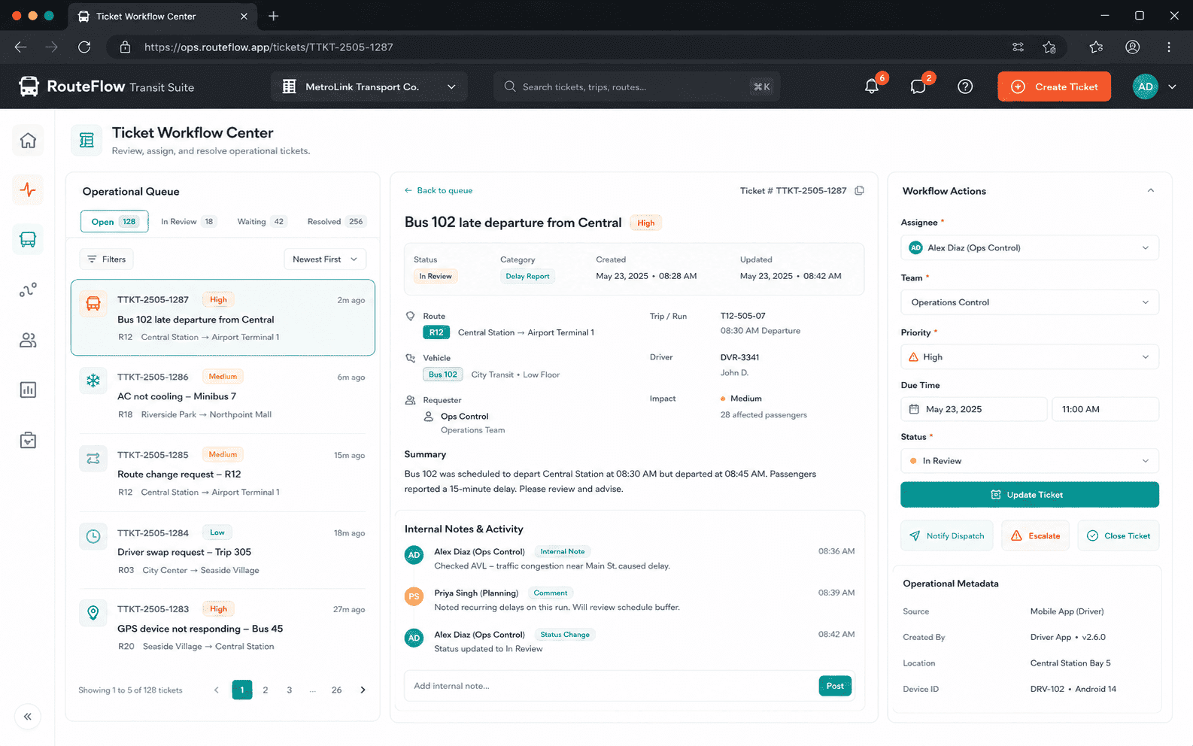
Task: Post the internal note
Action: [x=835, y=686]
